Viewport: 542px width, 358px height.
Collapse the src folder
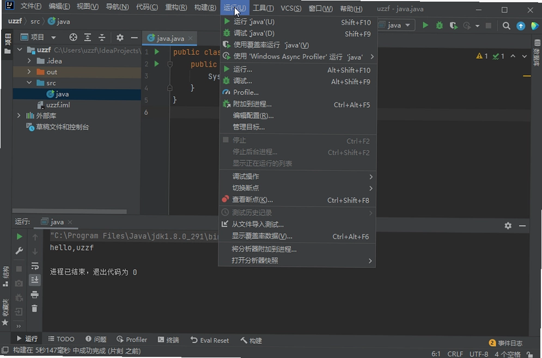coord(29,83)
